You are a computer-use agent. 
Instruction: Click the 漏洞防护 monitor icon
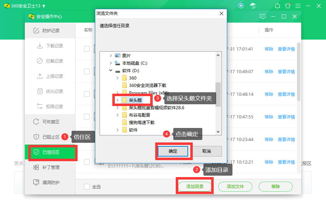coord(36,182)
